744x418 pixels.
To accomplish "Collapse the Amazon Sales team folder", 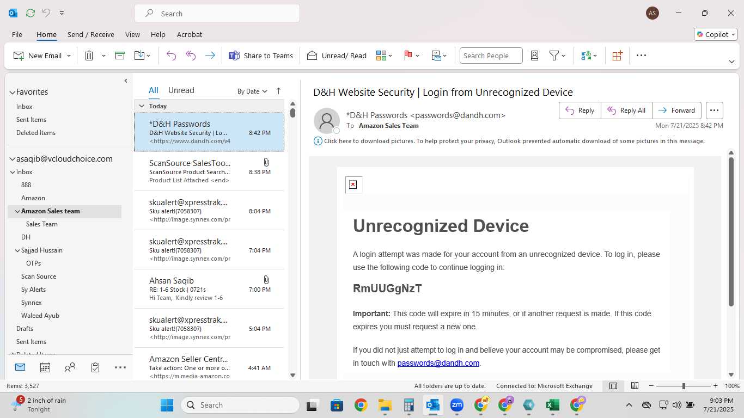I will [x=17, y=211].
